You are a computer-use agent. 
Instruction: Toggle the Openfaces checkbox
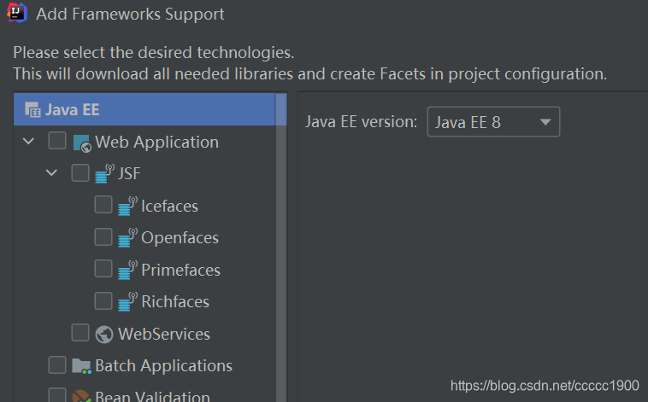(103, 236)
